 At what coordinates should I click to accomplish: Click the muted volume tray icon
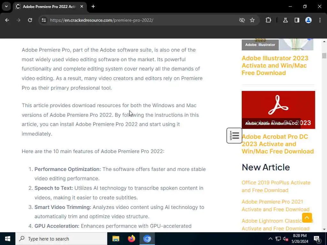pos(285,239)
